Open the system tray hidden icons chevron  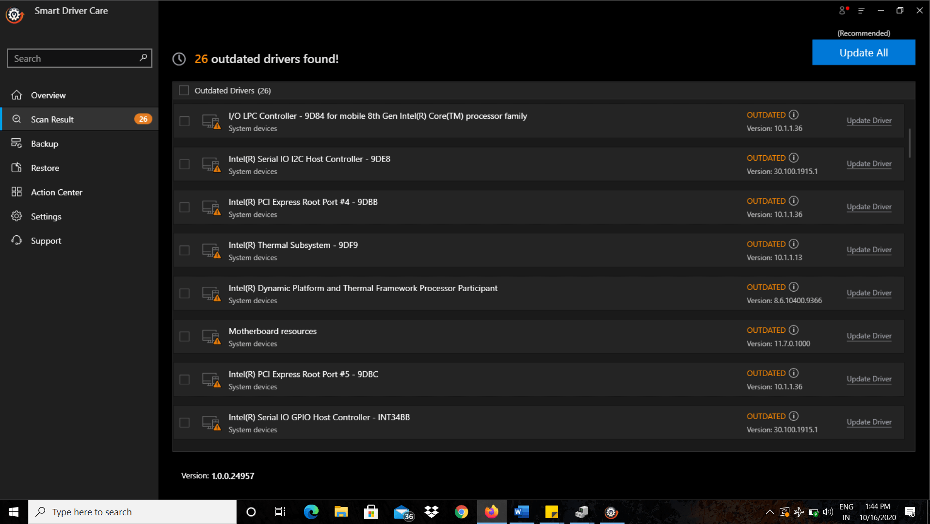(770, 512)
